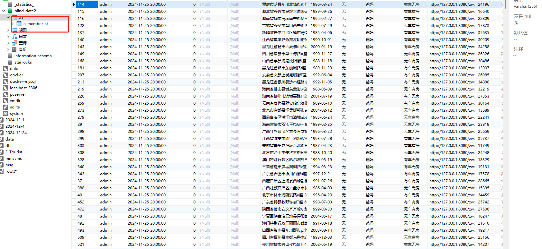Select the information_schema database
The width and height of the screenshot is (542, 249).
click(x=33, y=56)
